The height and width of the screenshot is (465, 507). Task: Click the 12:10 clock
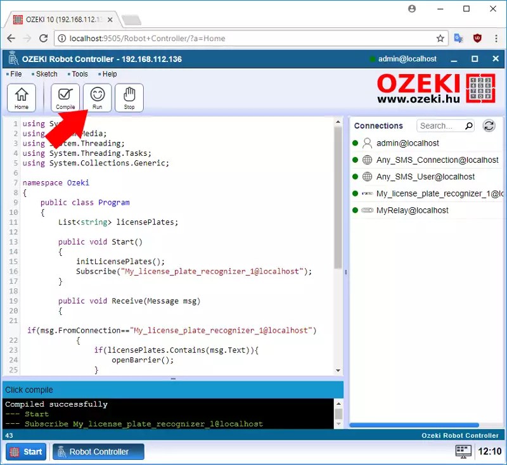click(489, 452)
